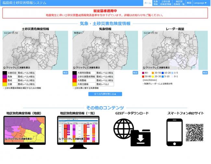The image size is (211, 164).
Task: Click the QR code for smartphone site
Action: point(194,132)
